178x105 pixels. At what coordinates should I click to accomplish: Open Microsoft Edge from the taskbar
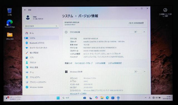tap(107, 98)
